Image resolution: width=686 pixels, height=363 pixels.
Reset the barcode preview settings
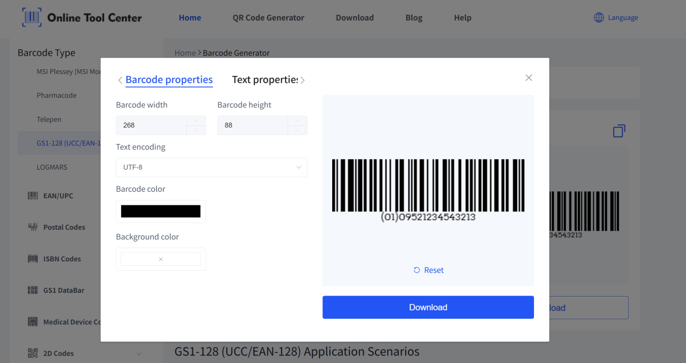pyautogui.click(x=428, y=270)
